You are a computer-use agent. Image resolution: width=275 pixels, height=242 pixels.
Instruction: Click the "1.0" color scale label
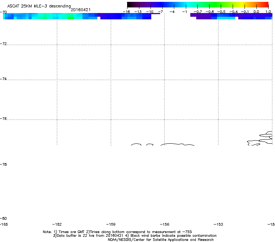pyautogui.click(x=268, y=12)
